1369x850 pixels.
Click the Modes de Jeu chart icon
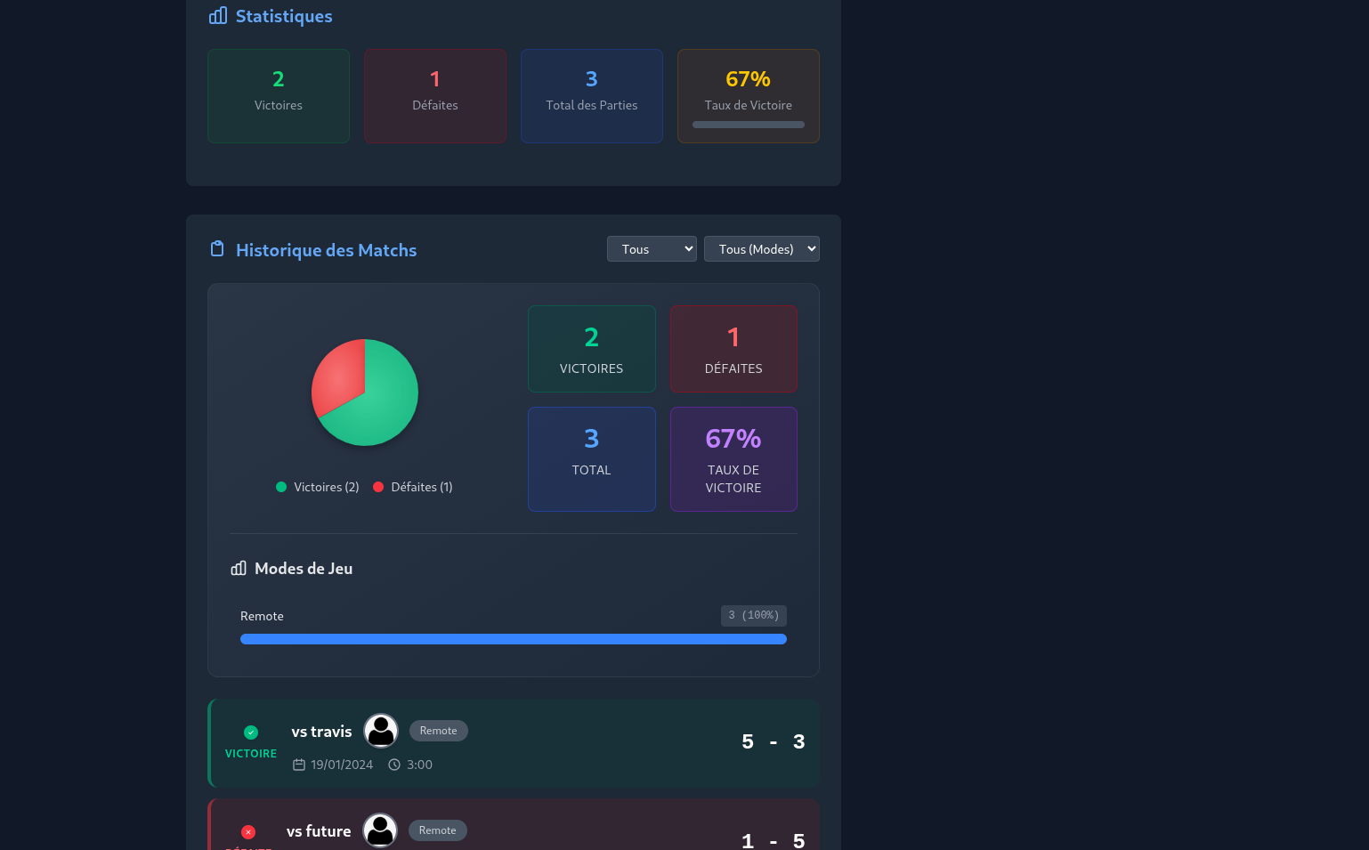(239, 568)
